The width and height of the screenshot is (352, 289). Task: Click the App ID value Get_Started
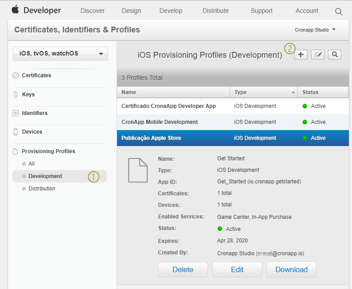pos(259,182)
